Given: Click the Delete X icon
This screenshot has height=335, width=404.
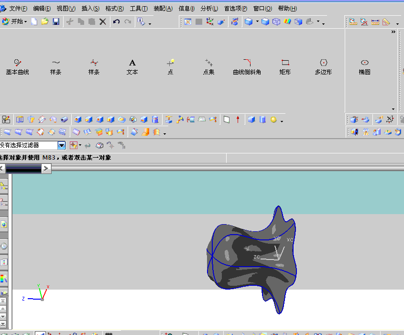Looking at the screenshot, I should click(102, 22).
